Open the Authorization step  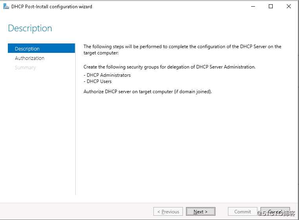(x=29, y=58)
